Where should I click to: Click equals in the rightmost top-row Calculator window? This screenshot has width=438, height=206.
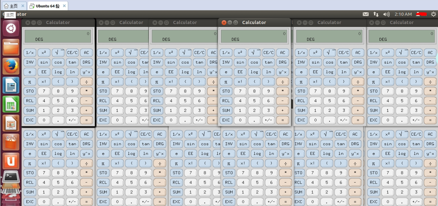pyautogui.click(x=430, y=120)
